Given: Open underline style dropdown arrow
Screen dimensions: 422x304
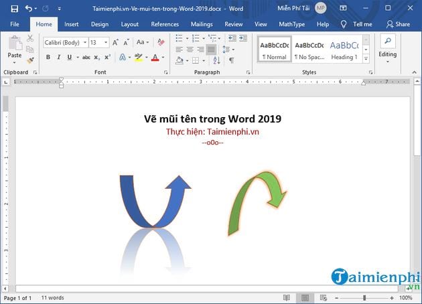Looking at the screenshot, I should (x=78, y=58).
